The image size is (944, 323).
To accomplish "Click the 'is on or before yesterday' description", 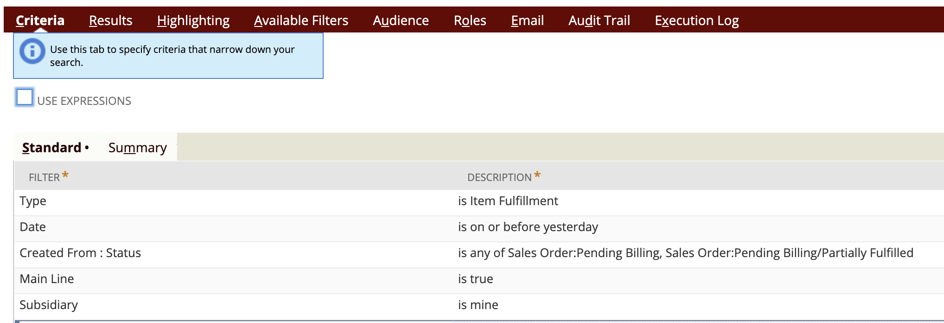I will (528, 227).
